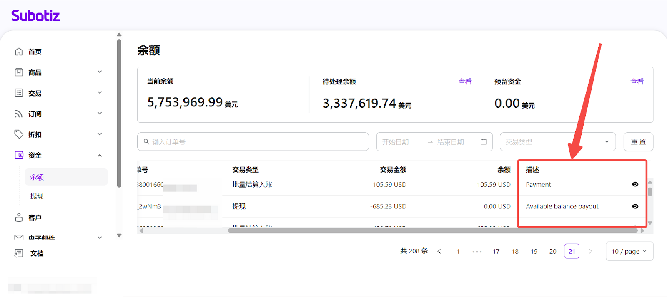Click view (查看) link for pending balance

[x=465, y=82]
